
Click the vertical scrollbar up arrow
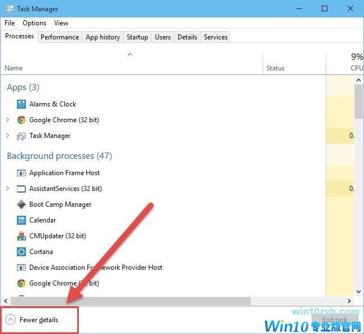(358, 81)
